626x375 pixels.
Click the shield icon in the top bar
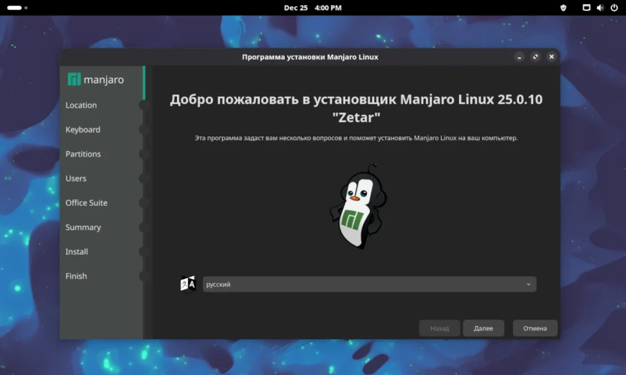pos(563,7)
